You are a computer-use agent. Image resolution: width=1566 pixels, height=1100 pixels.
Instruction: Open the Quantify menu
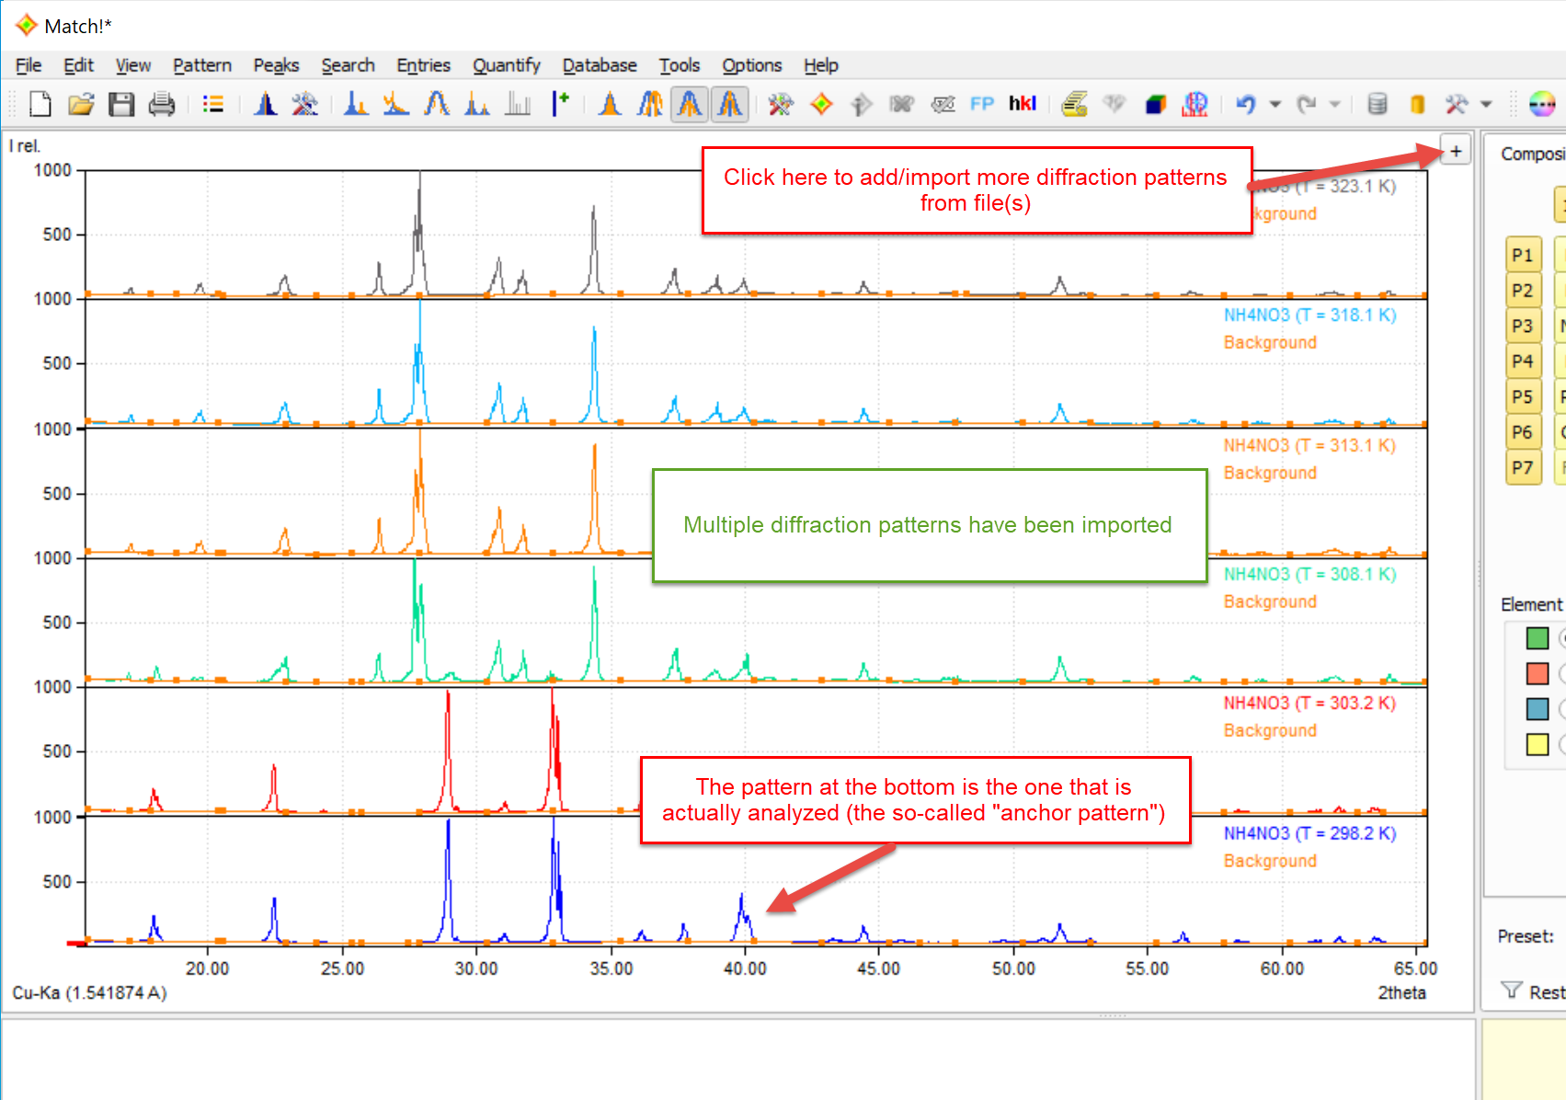[x=506, y=65]
